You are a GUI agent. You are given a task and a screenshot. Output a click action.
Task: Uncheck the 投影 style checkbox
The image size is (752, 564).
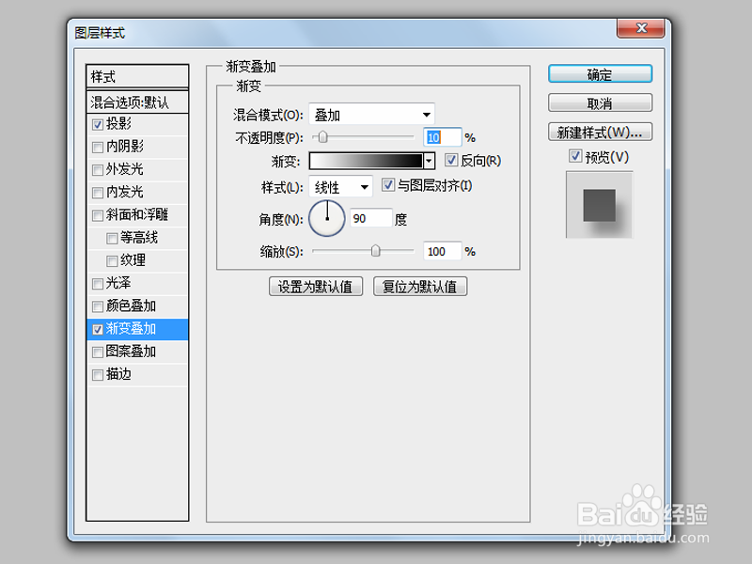pos(97,124)
